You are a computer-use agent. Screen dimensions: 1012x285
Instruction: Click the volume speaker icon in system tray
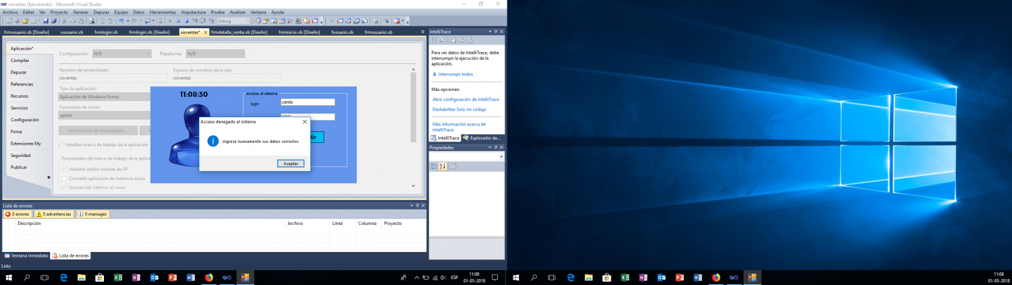[443, 277]
